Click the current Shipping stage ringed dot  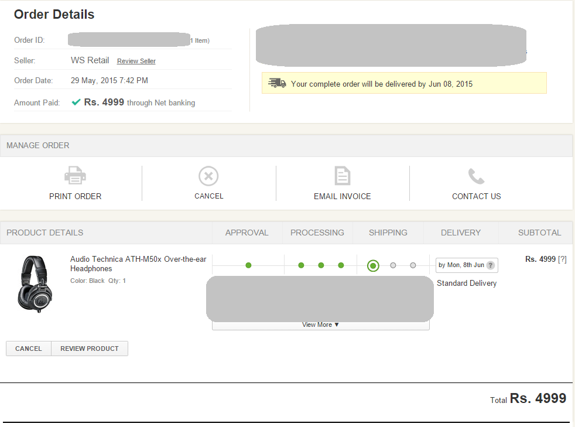pyautogui.click(x=373, y=265)
